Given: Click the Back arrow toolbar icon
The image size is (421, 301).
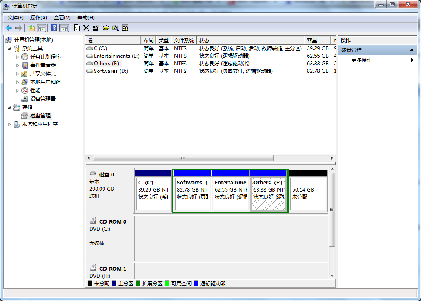Looking at the screenshot, I should point(9,28).
